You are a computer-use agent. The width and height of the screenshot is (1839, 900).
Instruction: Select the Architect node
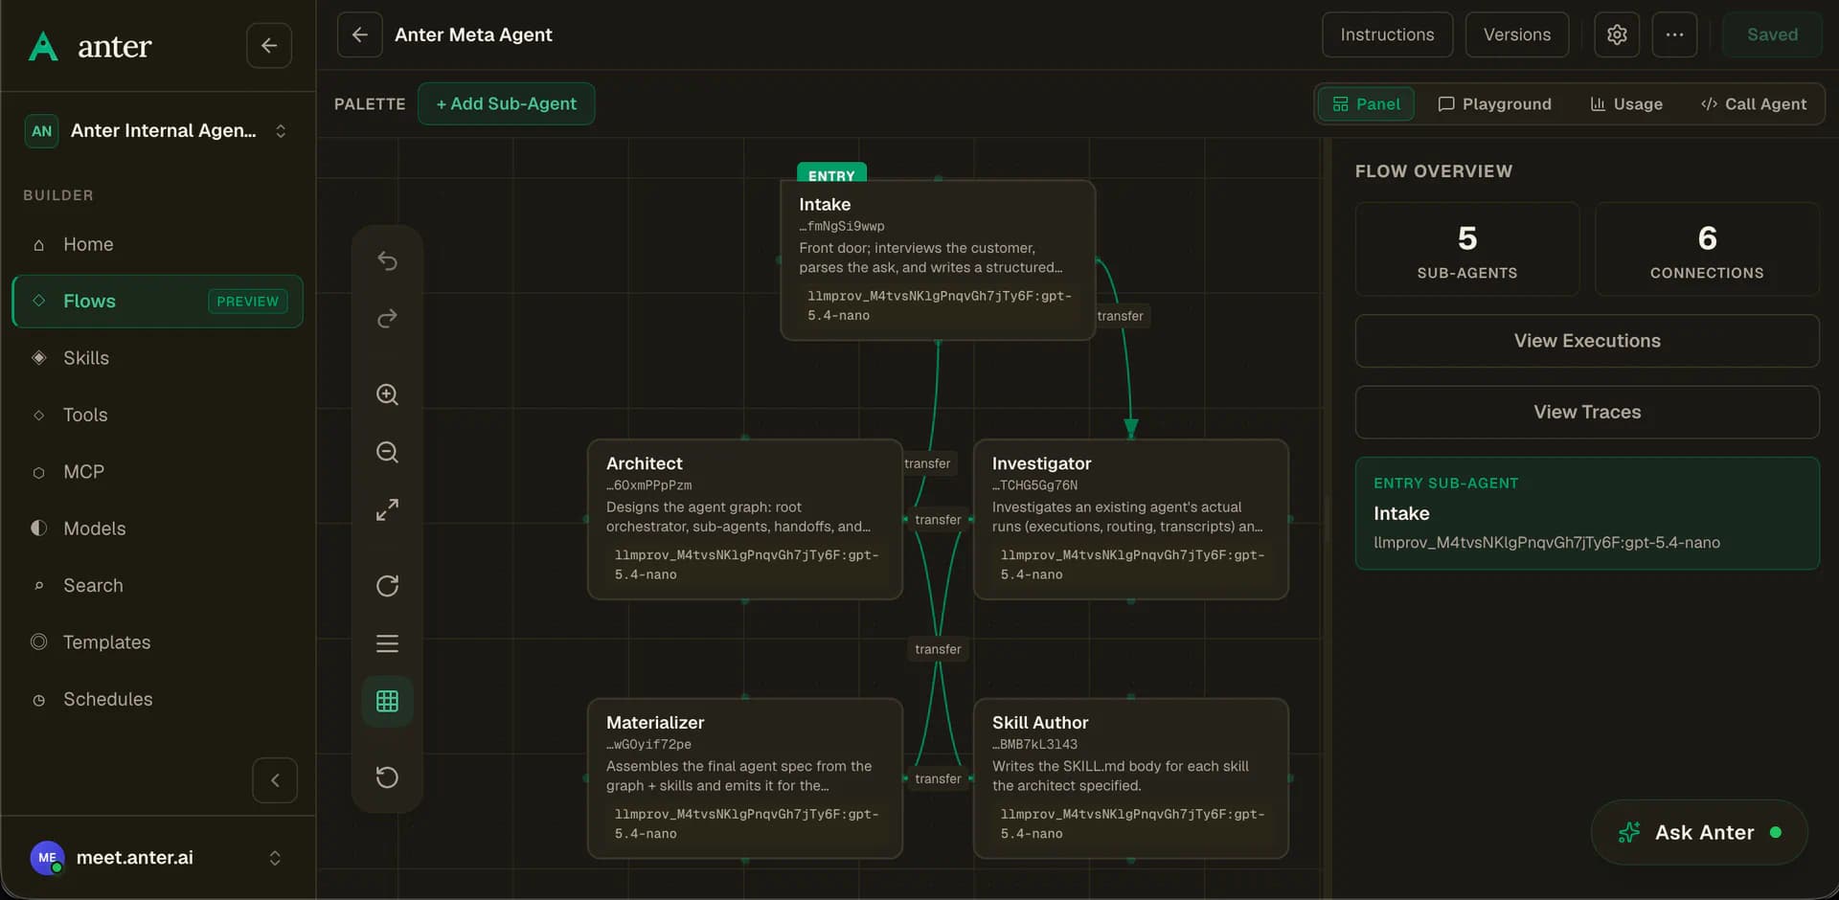pyautogui.click(x=745, y=519)
